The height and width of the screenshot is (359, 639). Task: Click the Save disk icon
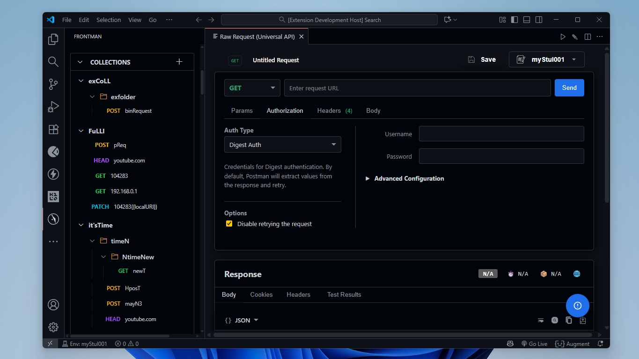tap(471, 59)
